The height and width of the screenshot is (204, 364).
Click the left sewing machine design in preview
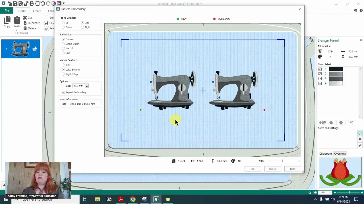tap(172, 90)
